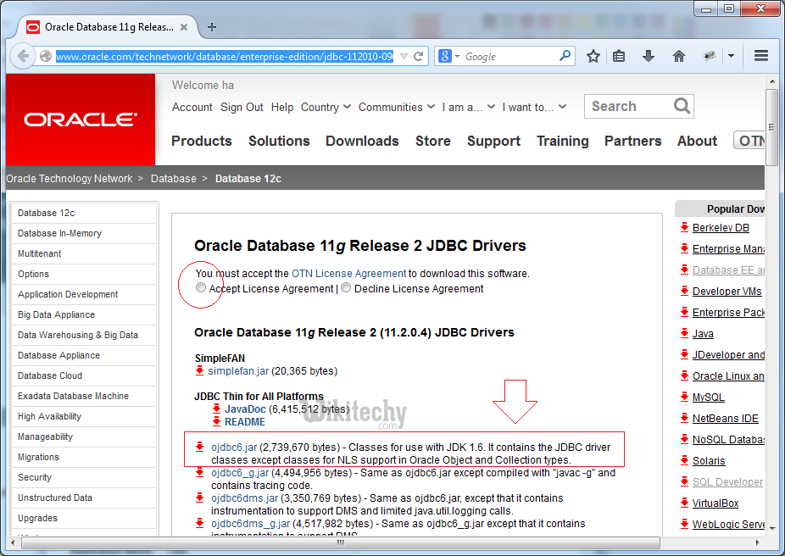
Task: Click the bookmark star icon
Action: click(x=593, y=56)
